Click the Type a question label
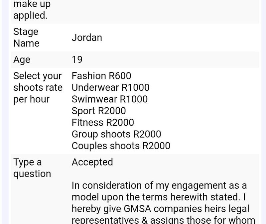 tap(32, 168)
